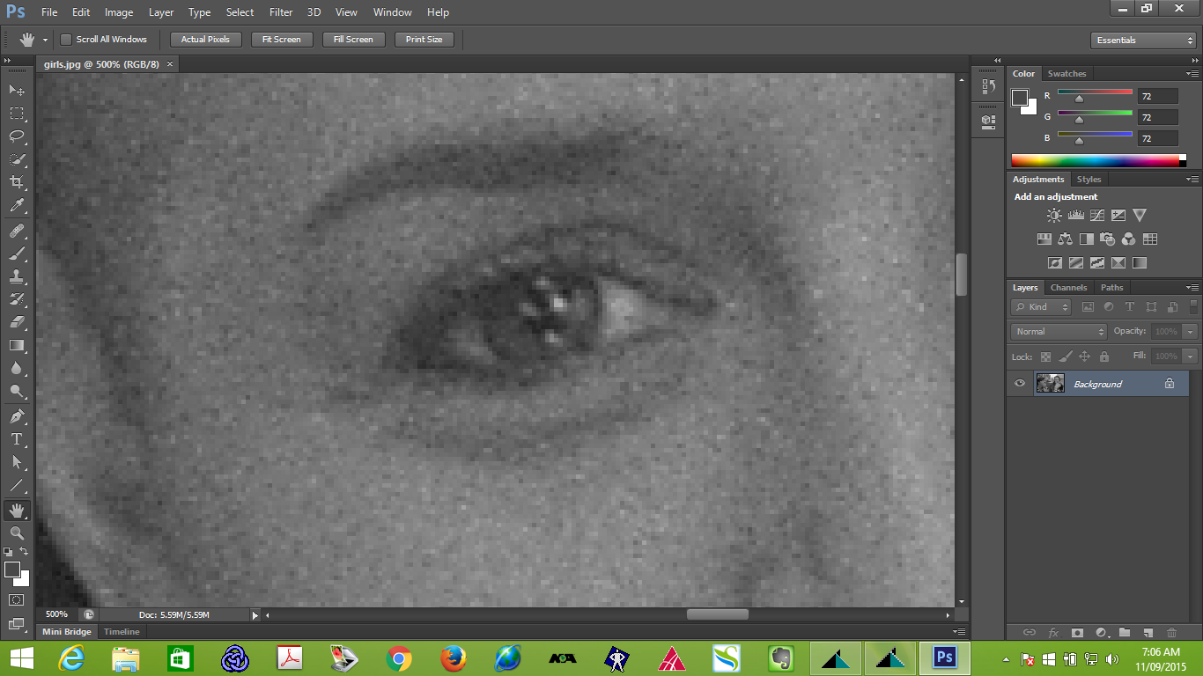Screen dimensions: 1203x676
Task: Toggle lock transparent pixels
Action: tap(1045, 356)
